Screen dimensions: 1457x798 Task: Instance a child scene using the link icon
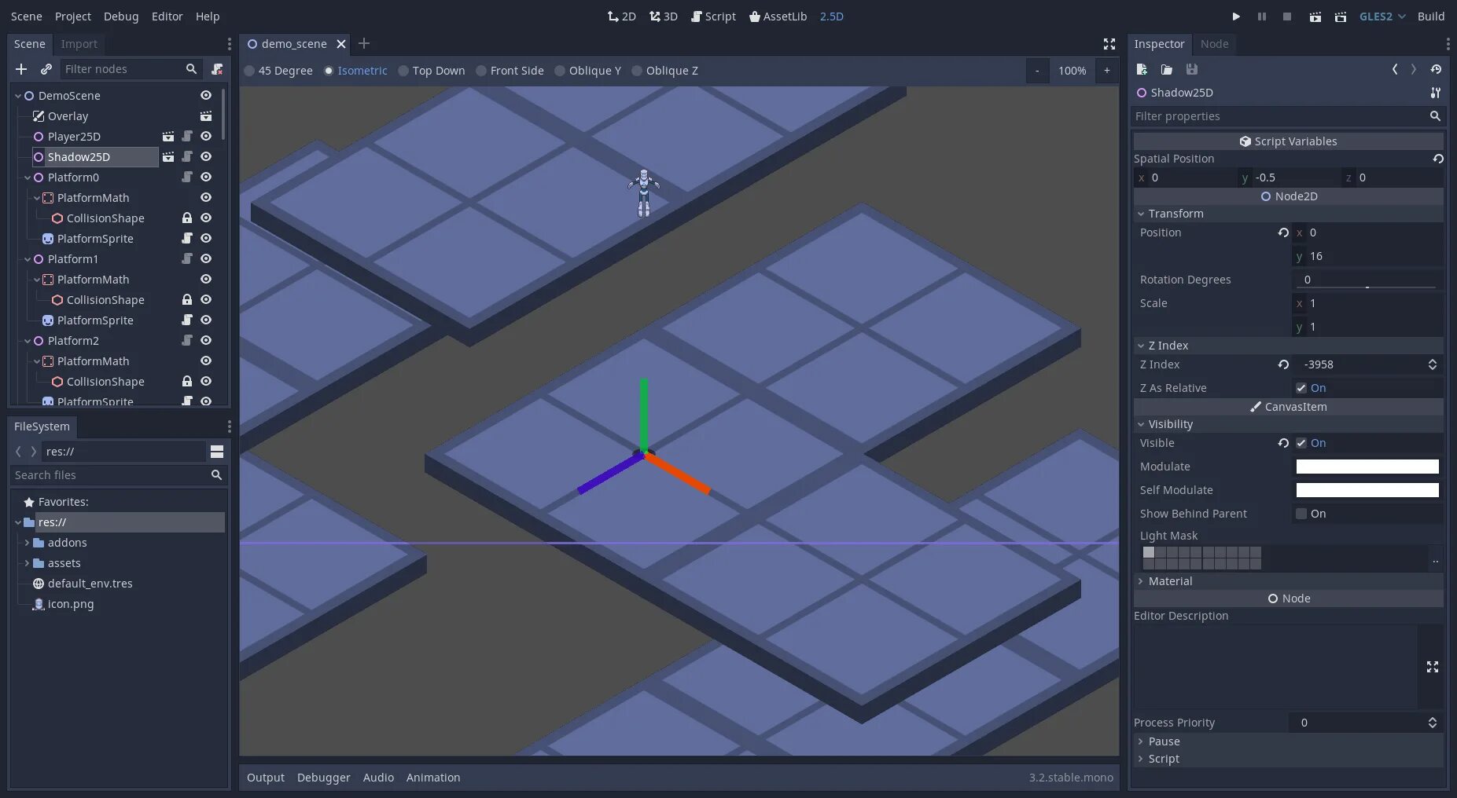(x=46, y=69)
